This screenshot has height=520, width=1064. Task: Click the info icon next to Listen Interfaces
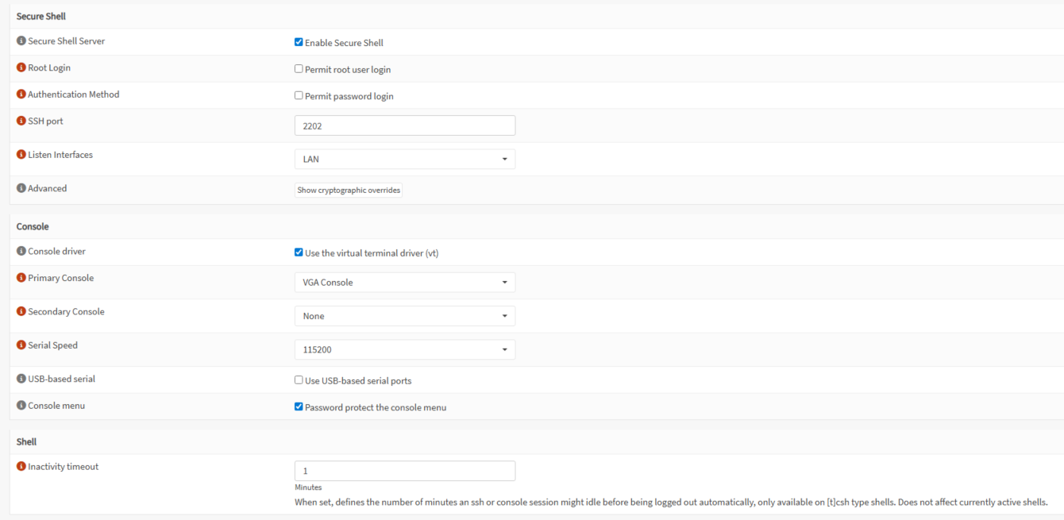click(21, 155)
